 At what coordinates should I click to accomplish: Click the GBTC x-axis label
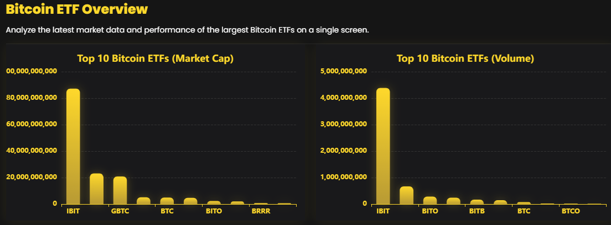coord(120,211)
